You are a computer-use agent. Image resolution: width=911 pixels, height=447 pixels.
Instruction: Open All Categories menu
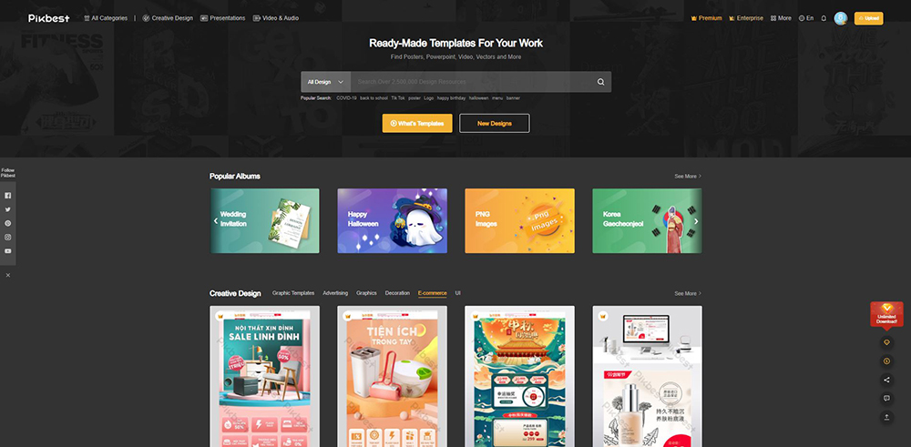pos(106,18)
